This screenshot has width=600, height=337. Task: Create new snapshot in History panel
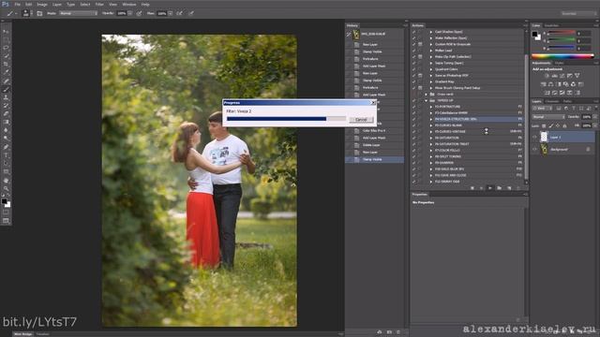tap(389, 332)
